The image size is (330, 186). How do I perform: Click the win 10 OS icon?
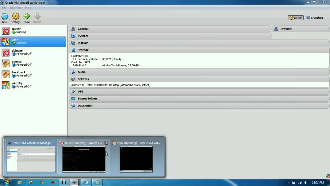pyautogui.click(x=6, y=85)
